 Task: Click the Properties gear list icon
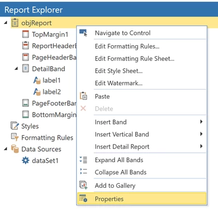point(83,198)
